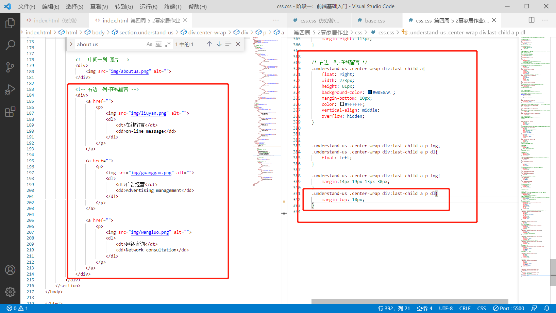Click html breadcrumb segment
The height and width of the screenshot is (313, 556).
[71, 32]
